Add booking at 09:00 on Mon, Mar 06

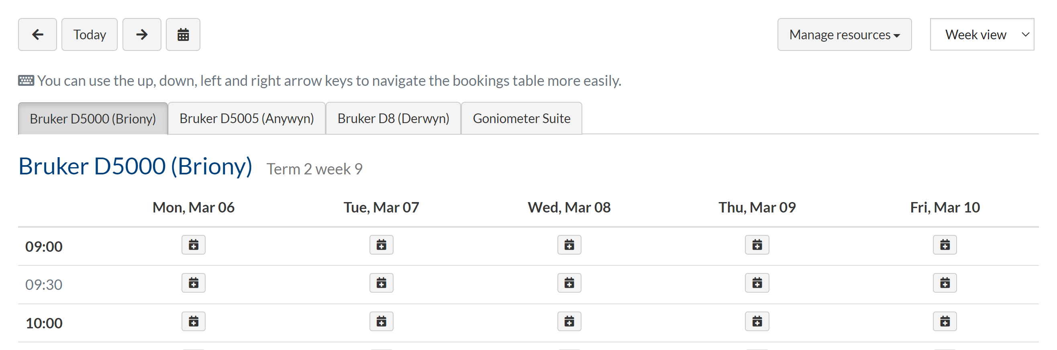click(x=193, y=245)
